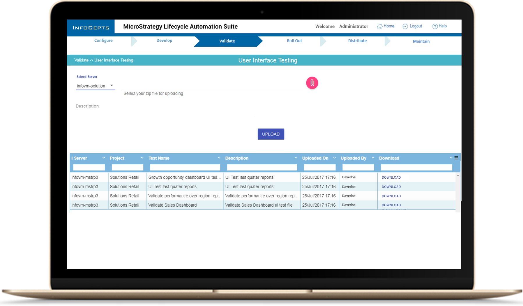
Task: Click the Validate breadcrumb text
Action: [x=81, y=60]
